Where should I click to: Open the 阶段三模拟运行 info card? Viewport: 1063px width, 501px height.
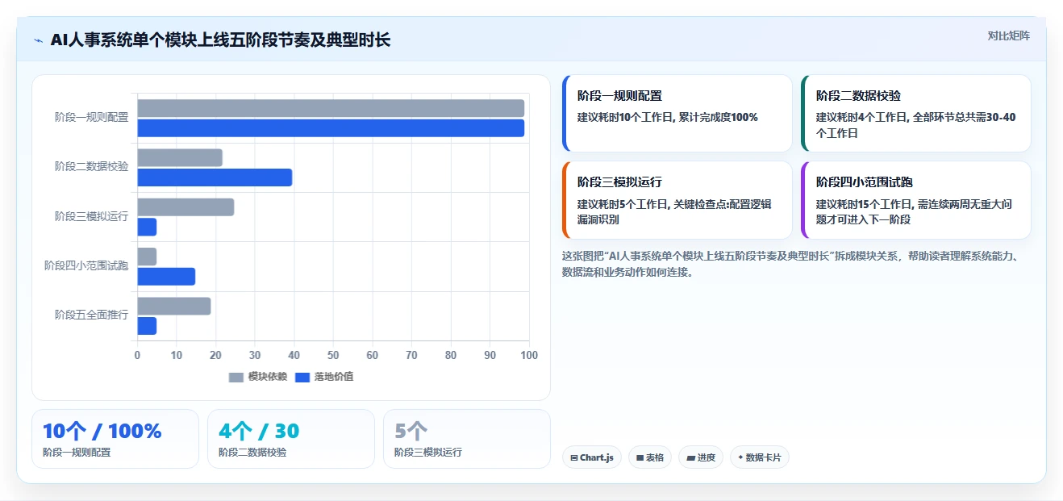tap(677, 200)
